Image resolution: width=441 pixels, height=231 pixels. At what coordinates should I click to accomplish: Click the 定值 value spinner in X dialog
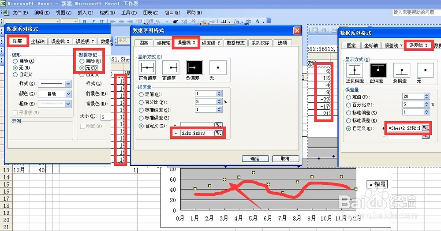(x=219, y=93)
